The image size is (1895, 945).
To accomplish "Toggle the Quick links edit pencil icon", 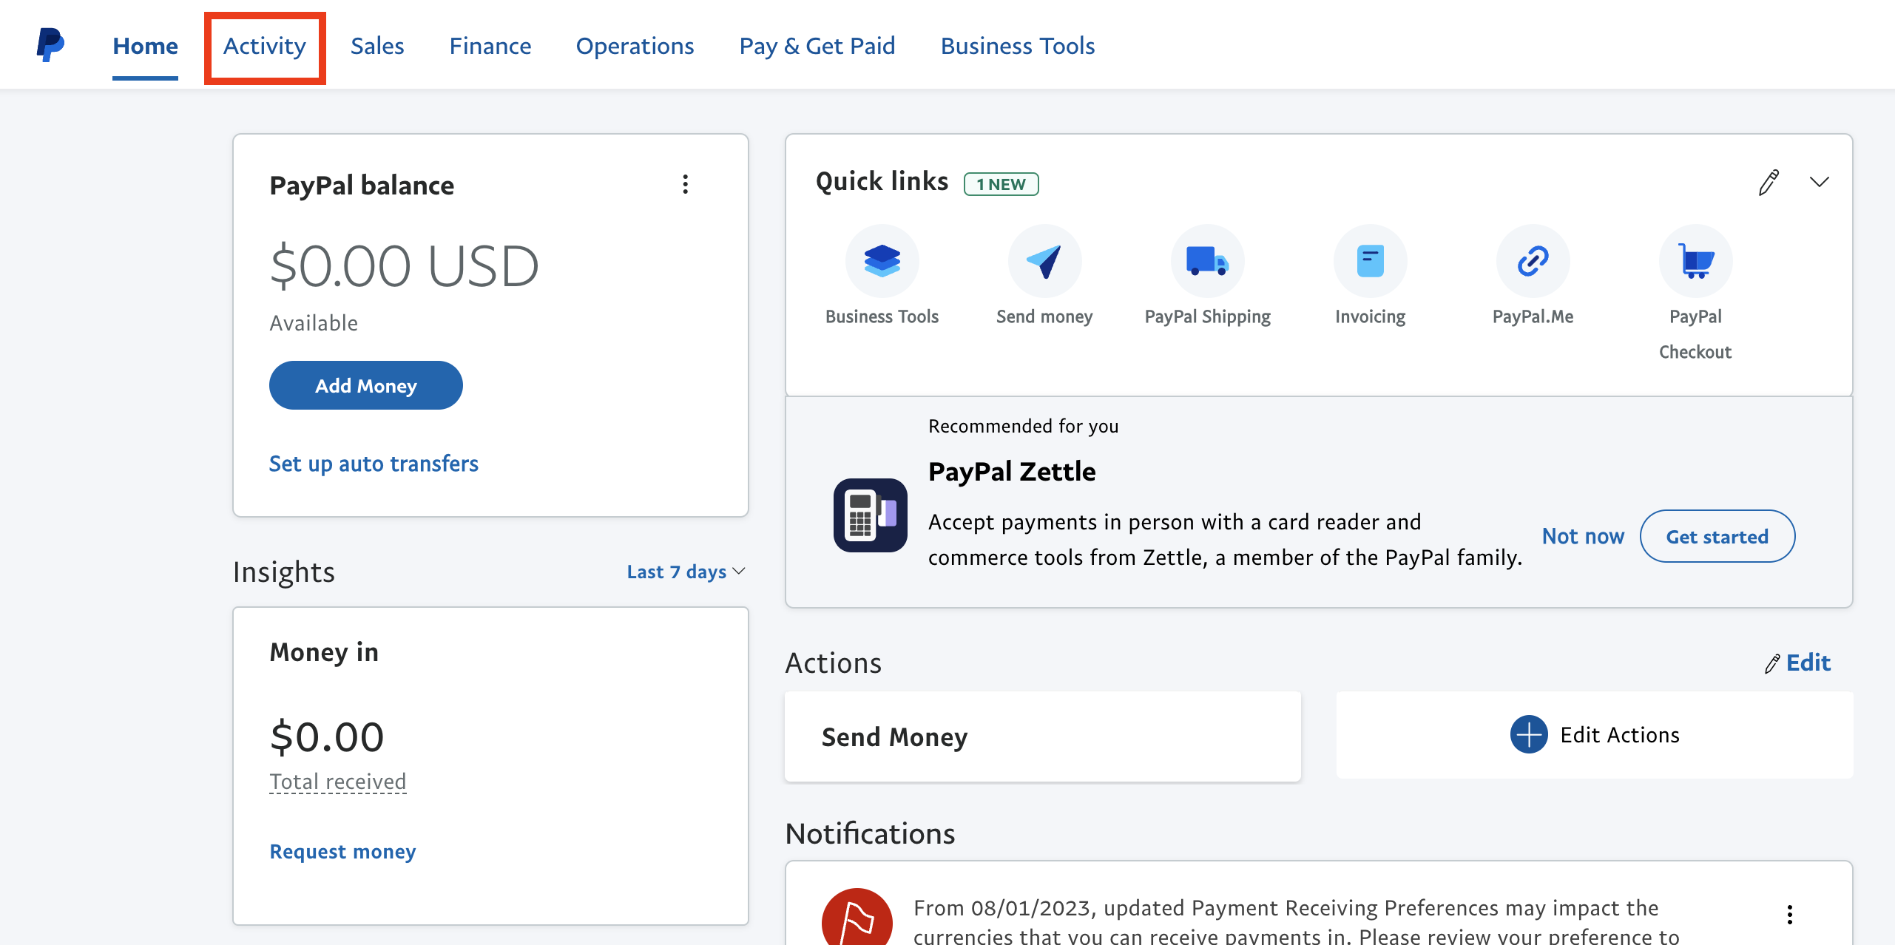I will (x=1769, y=183).
